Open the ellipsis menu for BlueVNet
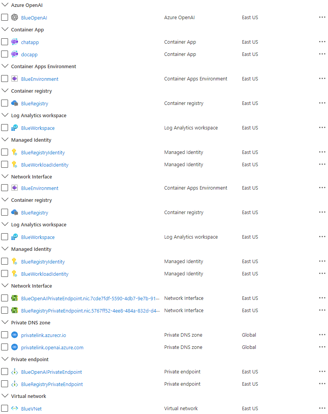The height and width of the screenshot is (414, 328). (x=322, y=408)
